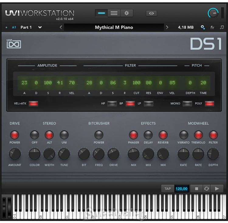Enable the DELAY effect
The width and height of the screenshot is (228, 223).
148,135
